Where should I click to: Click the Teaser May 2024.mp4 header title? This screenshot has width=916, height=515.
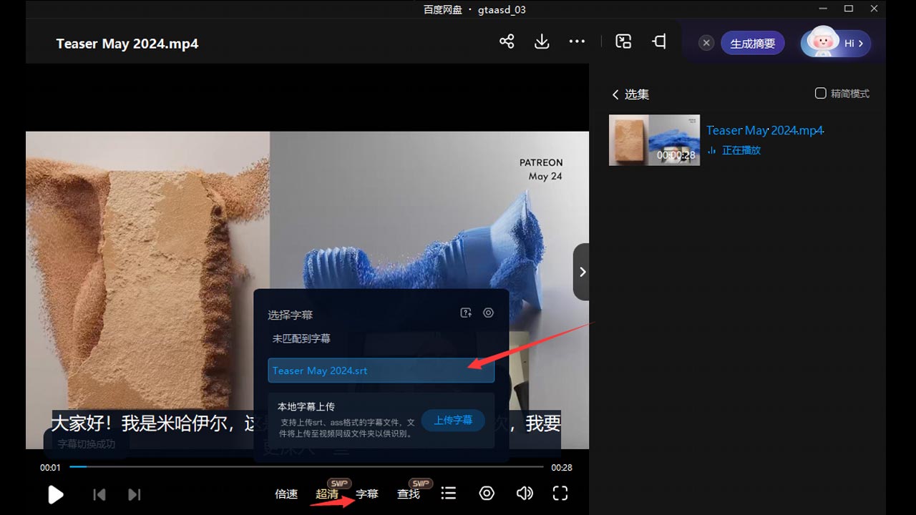(127, 44)
